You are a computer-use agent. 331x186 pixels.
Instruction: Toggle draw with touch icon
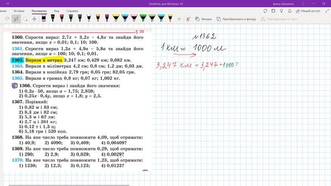pos(188,19)
